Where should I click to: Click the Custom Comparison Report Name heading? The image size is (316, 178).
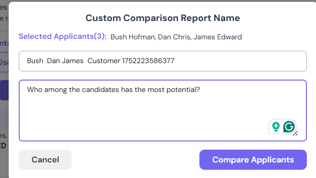[163, 18]
